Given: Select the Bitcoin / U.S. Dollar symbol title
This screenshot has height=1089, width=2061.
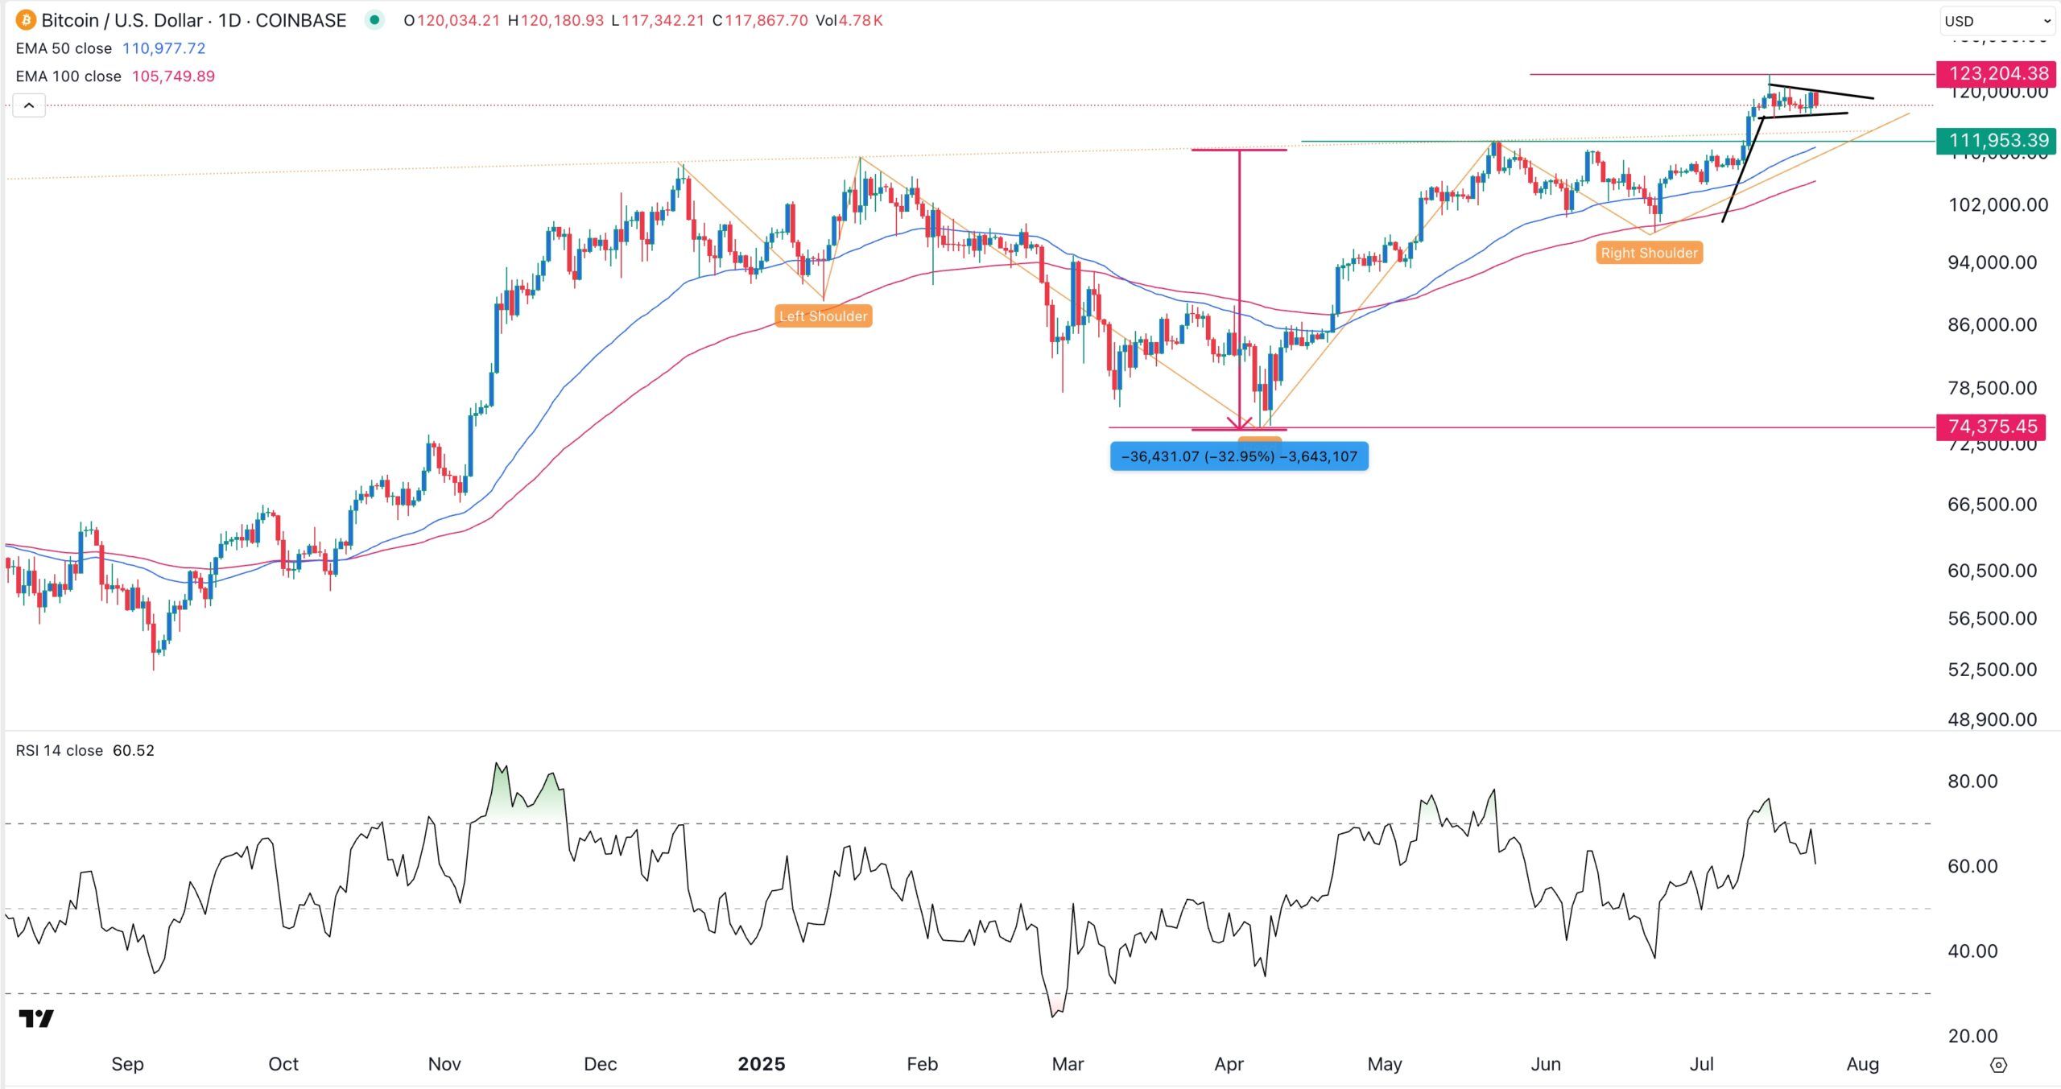Looking at the screenshot, I should pos(194,20).
